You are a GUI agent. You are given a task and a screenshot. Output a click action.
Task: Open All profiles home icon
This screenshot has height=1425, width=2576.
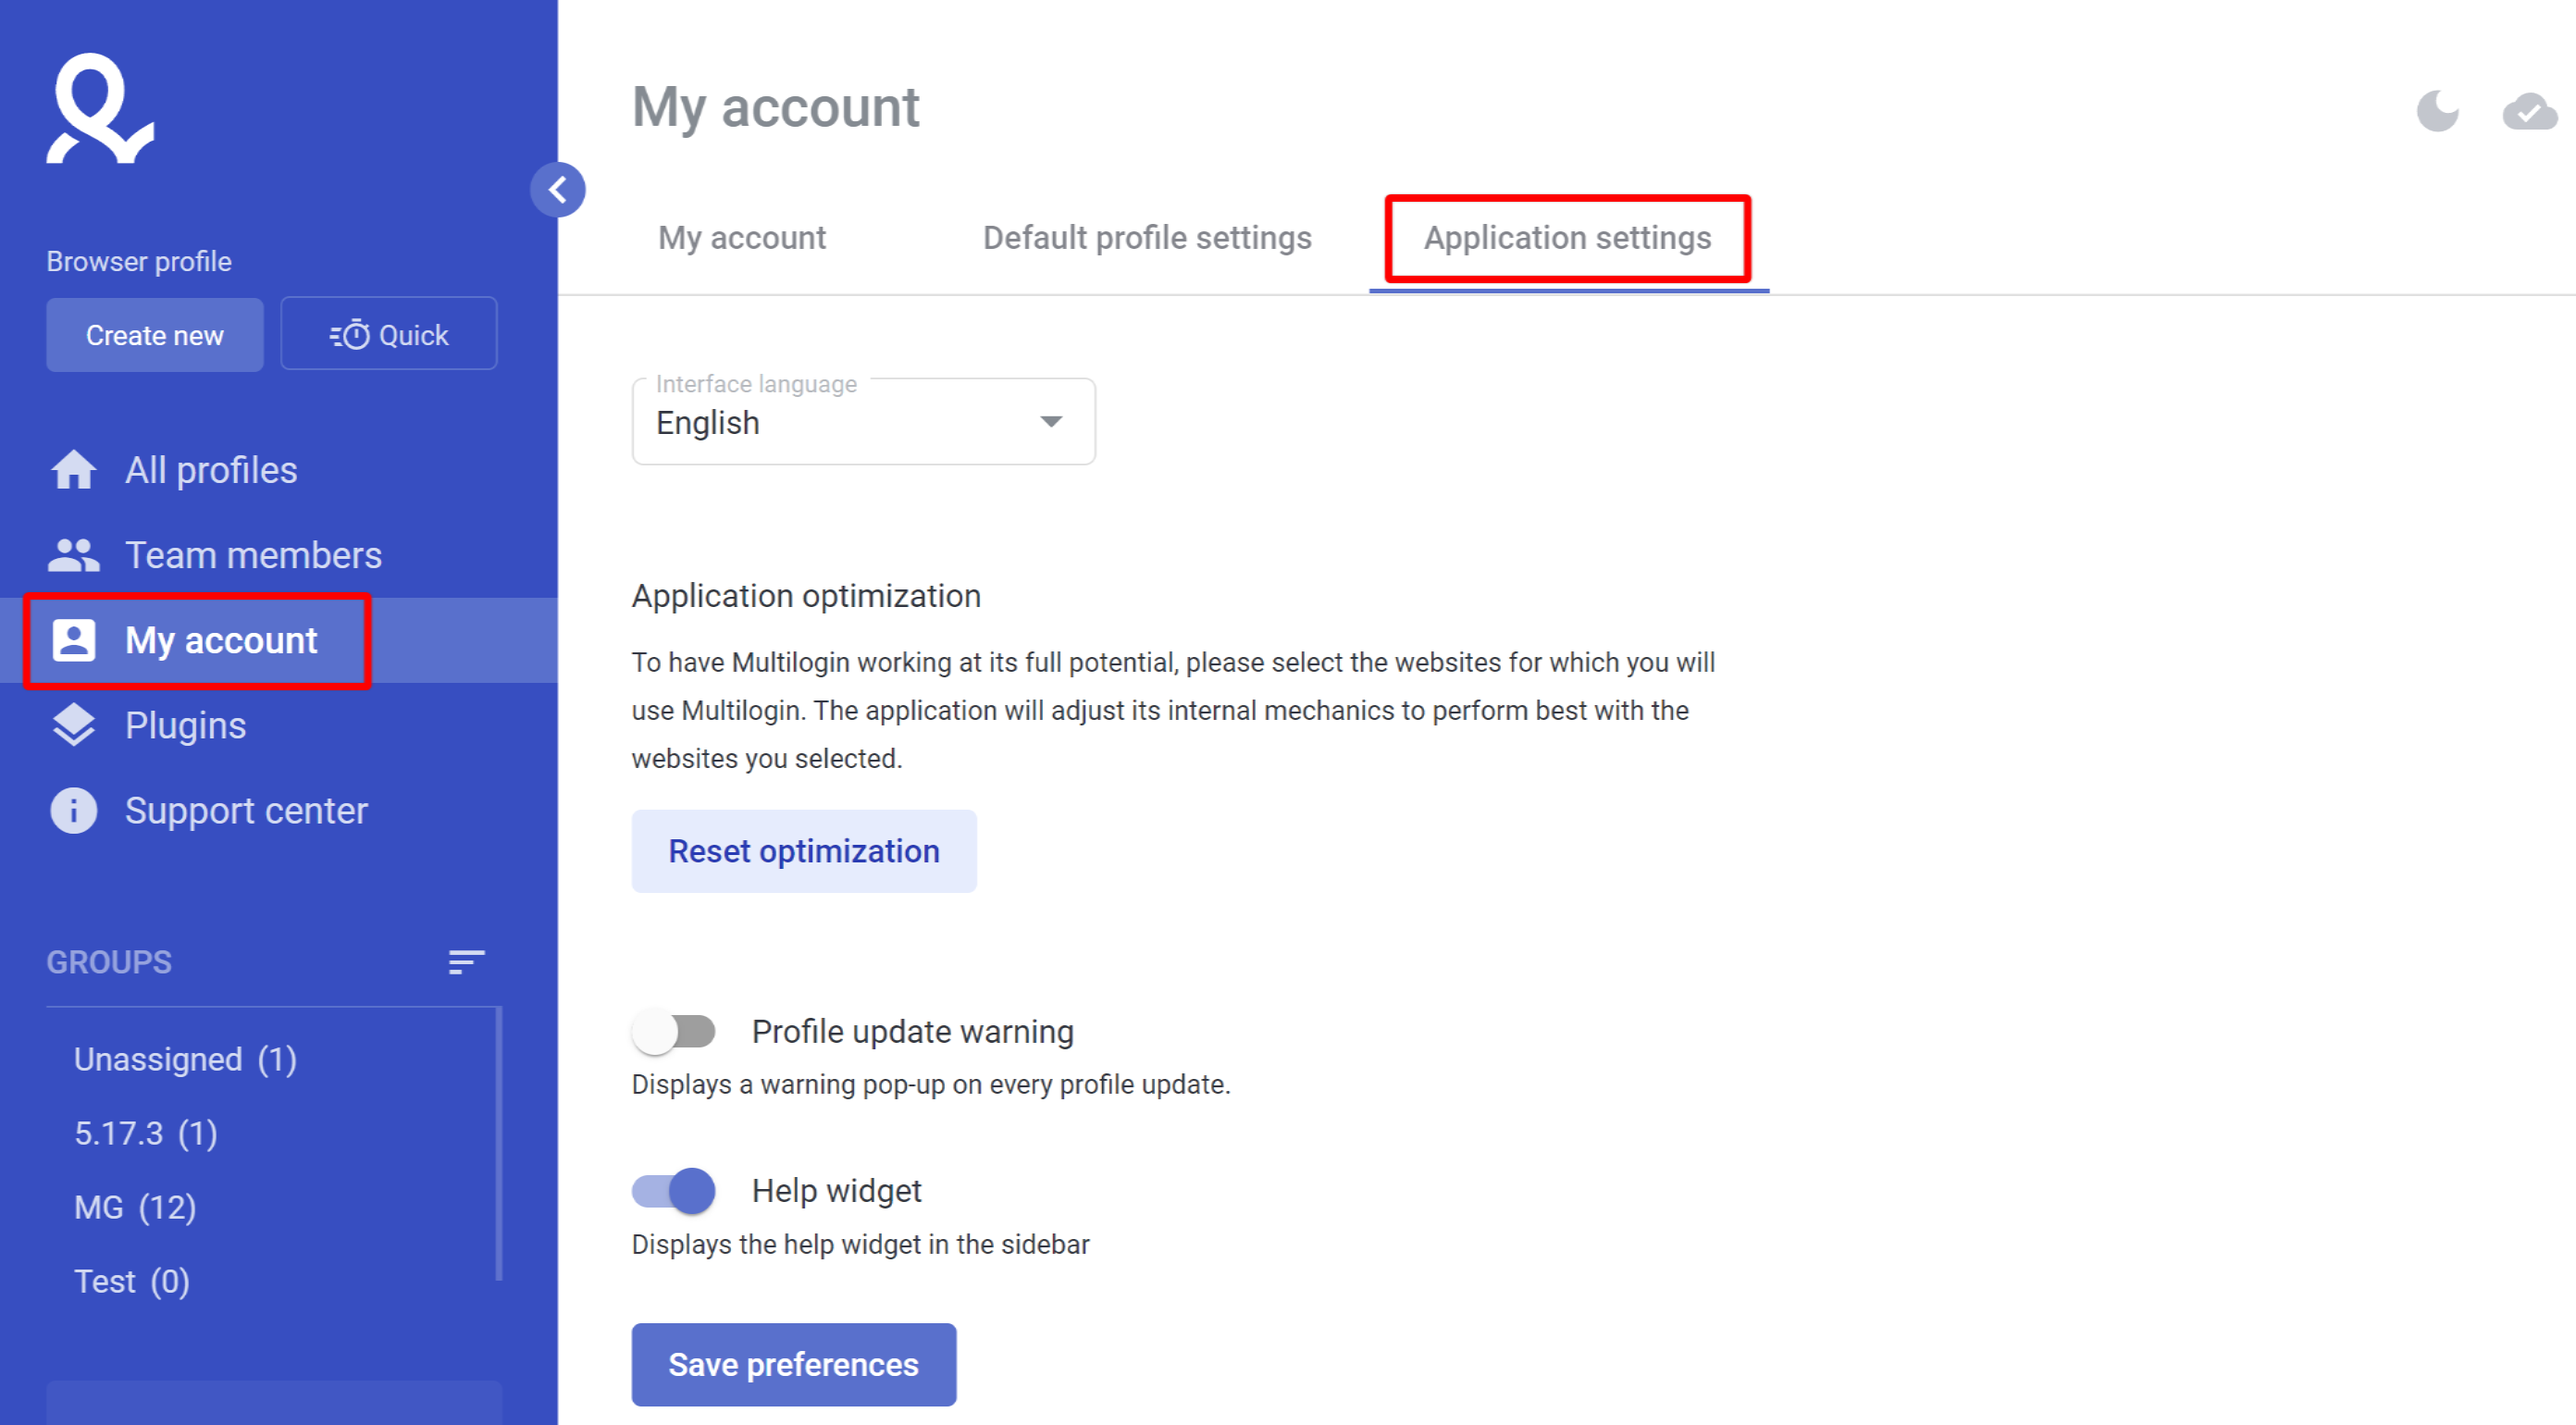pyautogui.click(x=74, y=470)
